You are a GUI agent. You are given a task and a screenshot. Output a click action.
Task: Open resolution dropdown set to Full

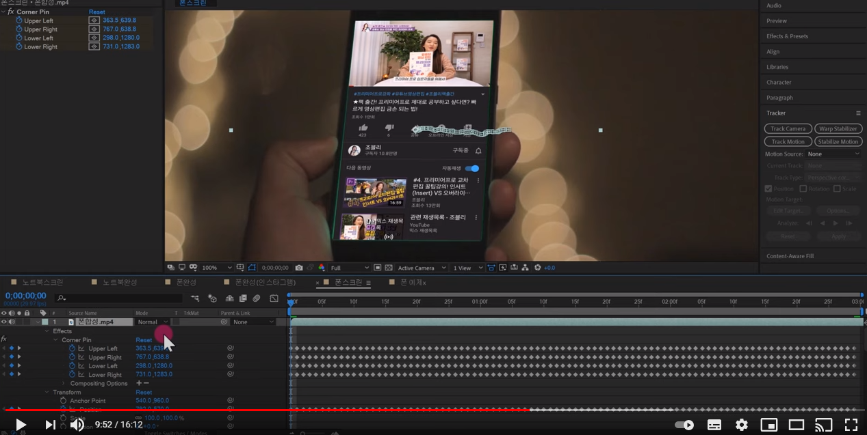tap(349, 268)
